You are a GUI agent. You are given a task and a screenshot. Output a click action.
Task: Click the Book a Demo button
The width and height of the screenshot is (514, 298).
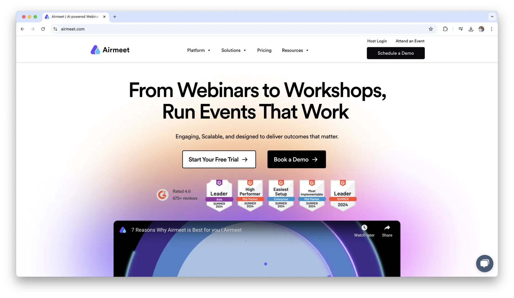[297, 159]
